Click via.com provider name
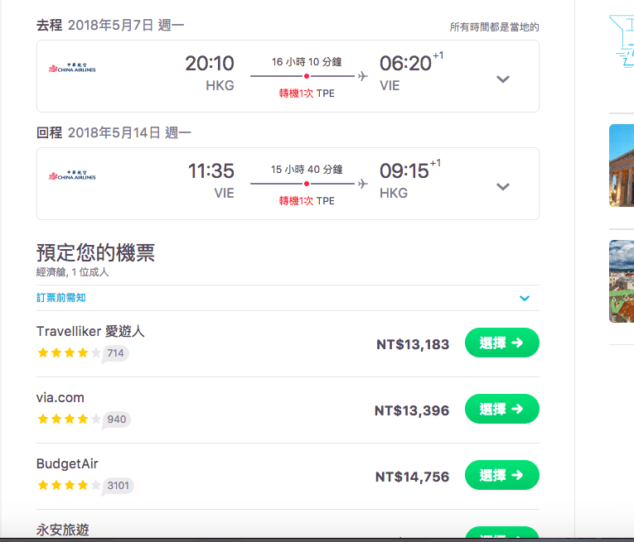 click(60, 398)
